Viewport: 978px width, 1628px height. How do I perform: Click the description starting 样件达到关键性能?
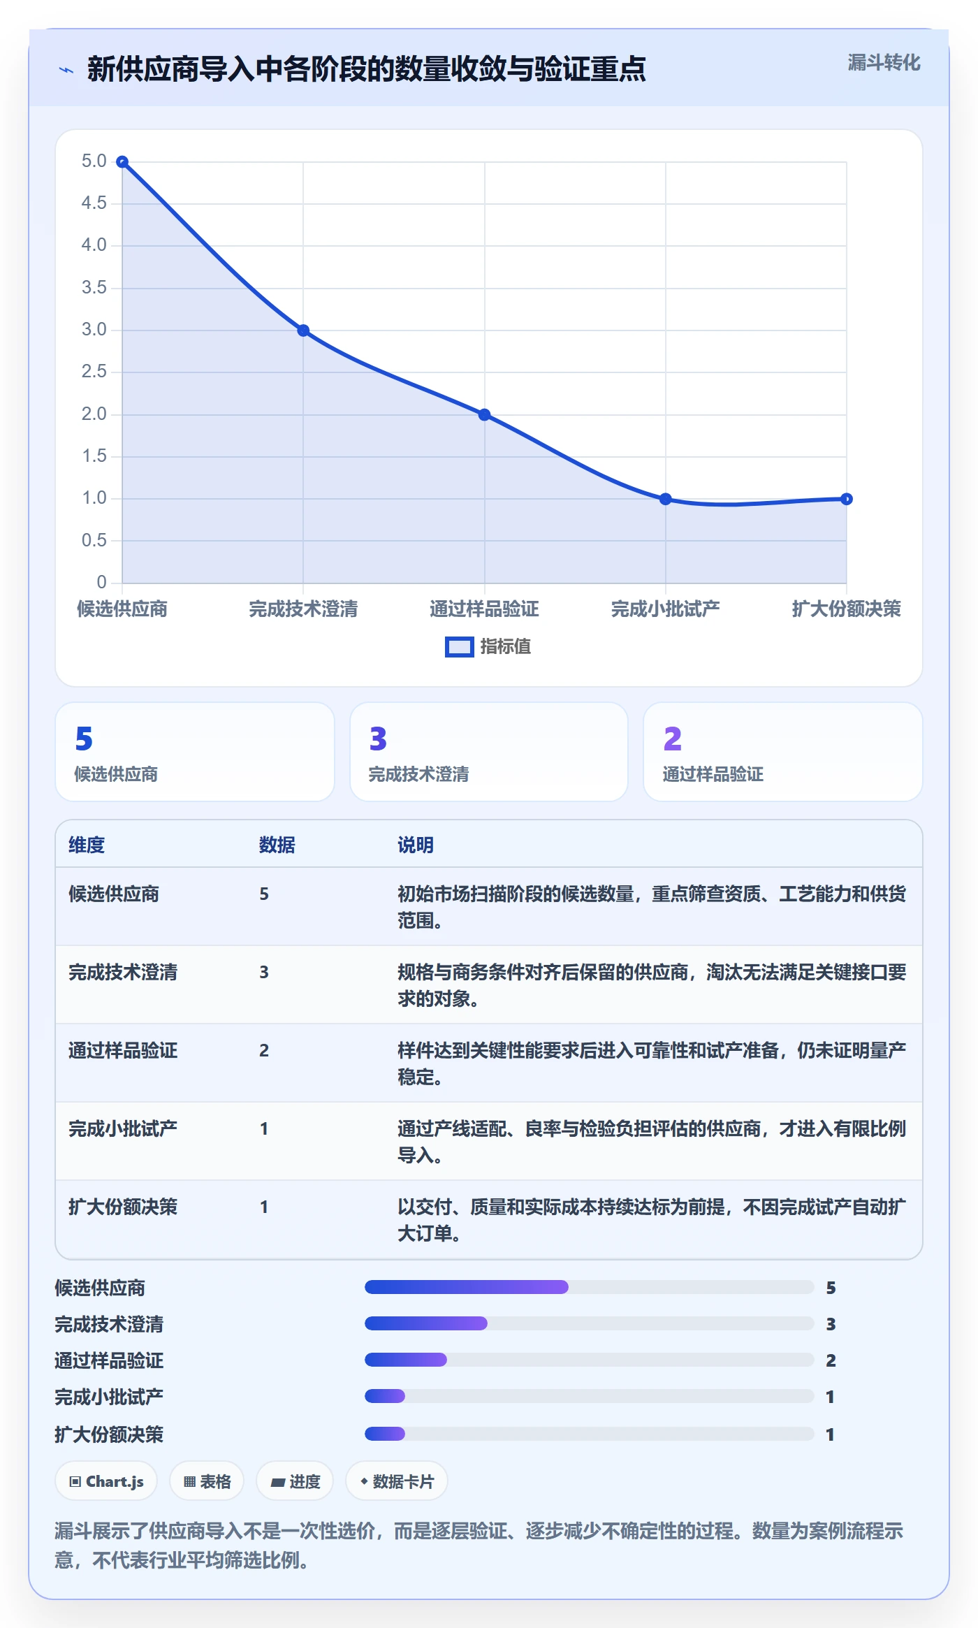click(x=652, y=1063)
